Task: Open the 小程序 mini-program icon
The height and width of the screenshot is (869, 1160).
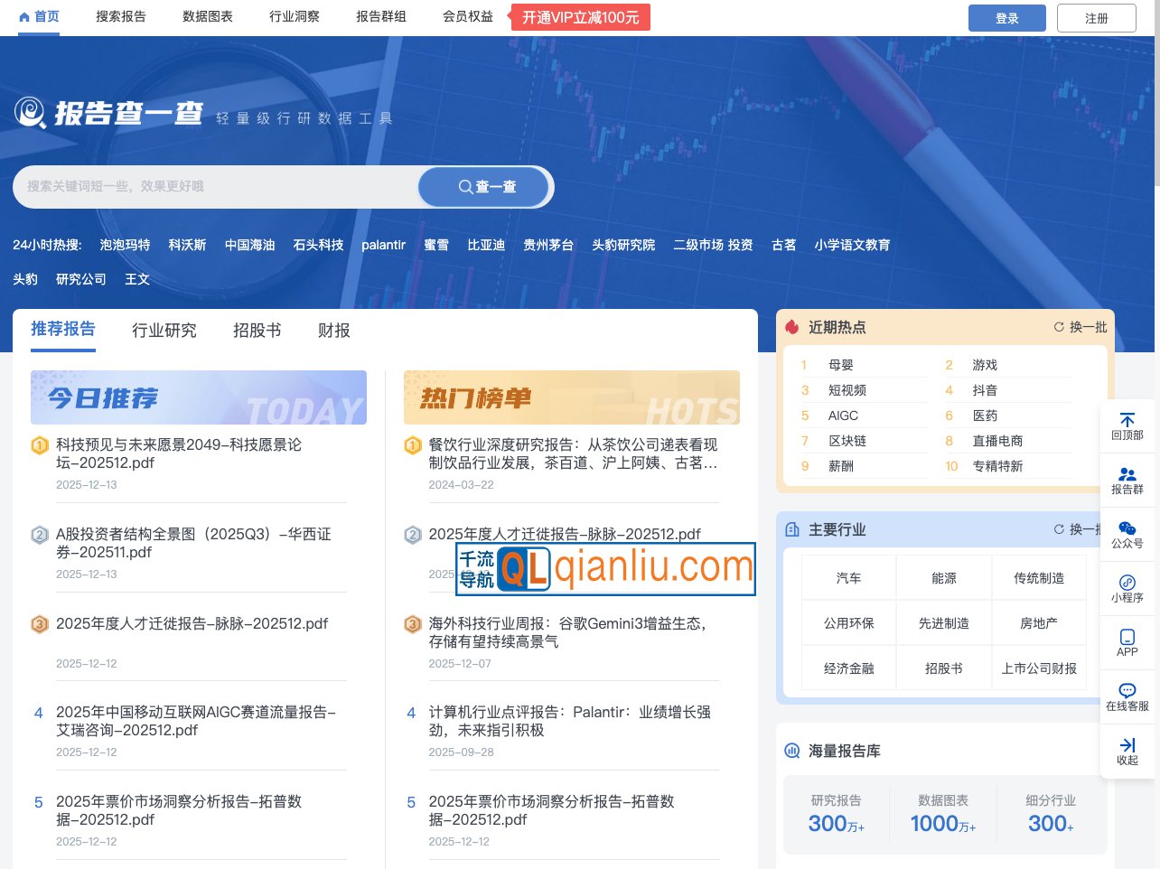Action: pyautogui.click(x=1127, y=589)
